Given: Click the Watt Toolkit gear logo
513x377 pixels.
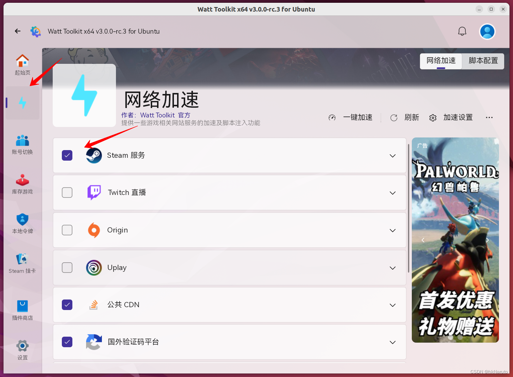Looking at the screenshot, I should point(35,32).
